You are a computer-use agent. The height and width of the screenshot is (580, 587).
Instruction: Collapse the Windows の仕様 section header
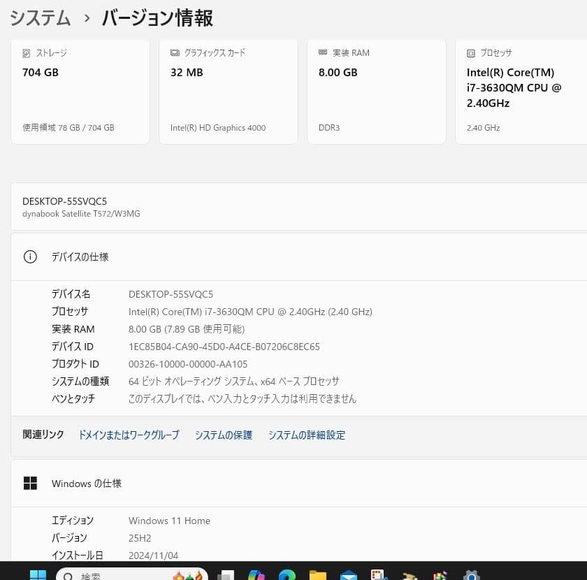coord(299,484)
